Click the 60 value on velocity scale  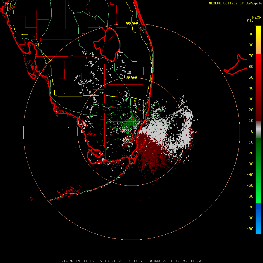tap(251, 67)
